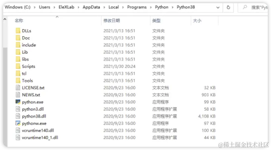Select the NEWS.txt document icon

[18, 95]
